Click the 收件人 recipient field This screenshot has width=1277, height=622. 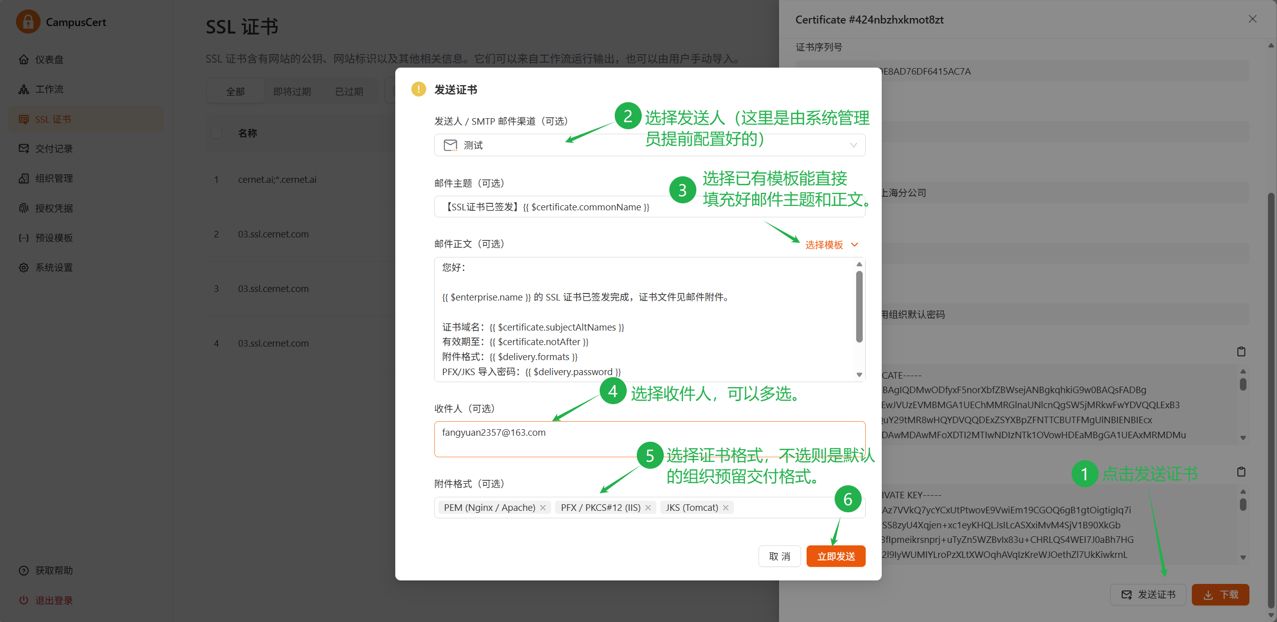[x=649, y=439]
